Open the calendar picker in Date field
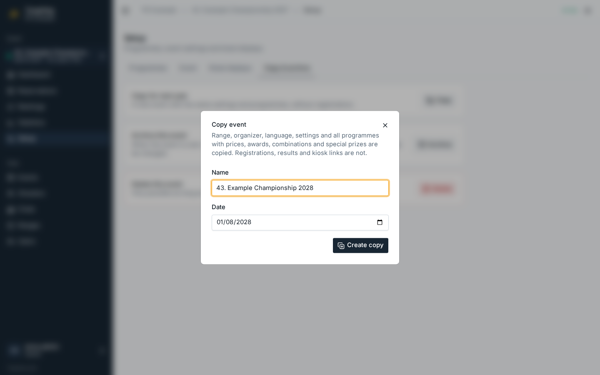This screenshot has height=375, width=600. (380, 222)
